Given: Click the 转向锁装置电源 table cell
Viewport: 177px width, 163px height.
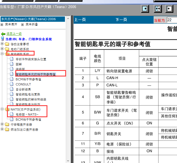Looking at the screenshot, I should (122, 71).
